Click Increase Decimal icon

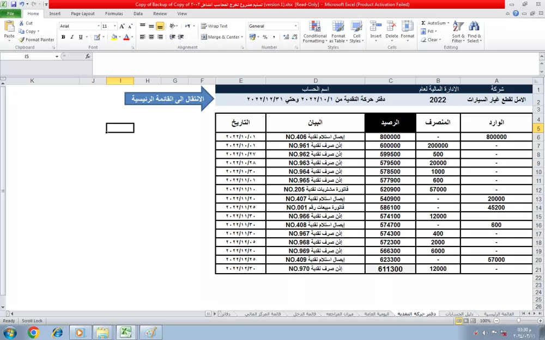286,37
